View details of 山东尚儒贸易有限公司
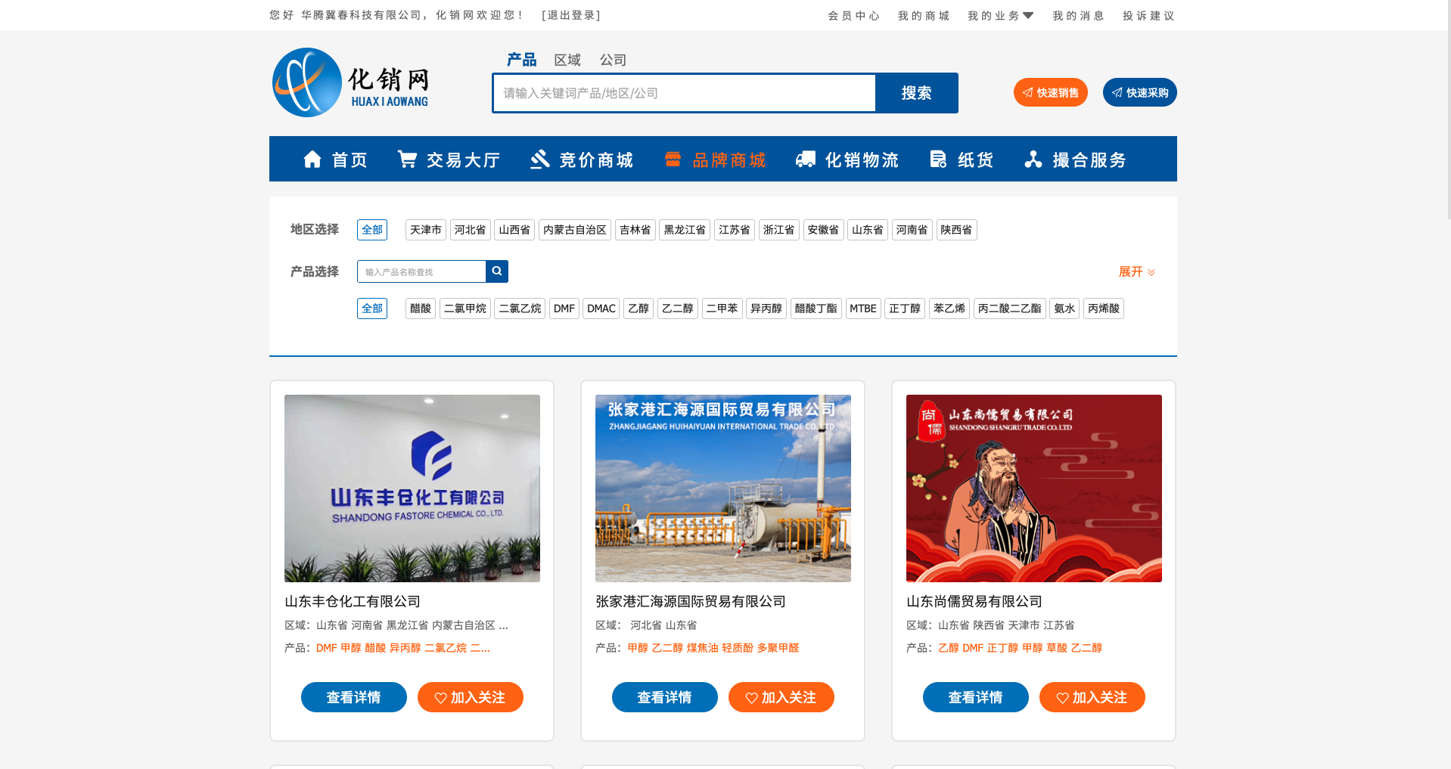1451x769 pixels. [976, 697]
